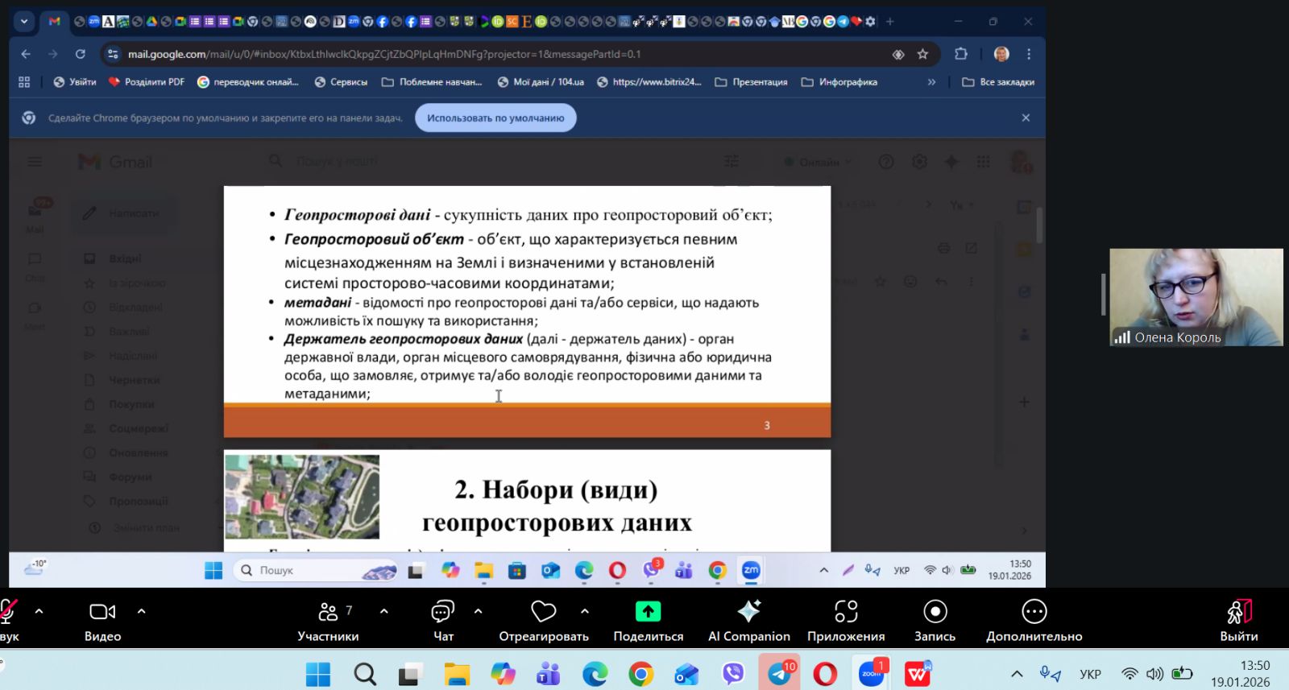Image resolution: width=1289 pixels, height=690 pixels.
Task: Expand the chevron next to Участники
Action: click(384, 611)
